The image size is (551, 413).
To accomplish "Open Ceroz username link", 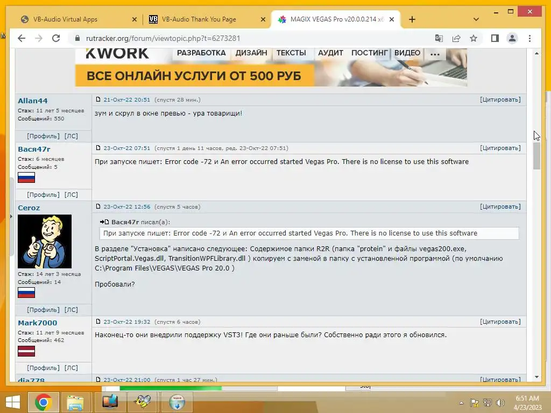I will [29, 208].
